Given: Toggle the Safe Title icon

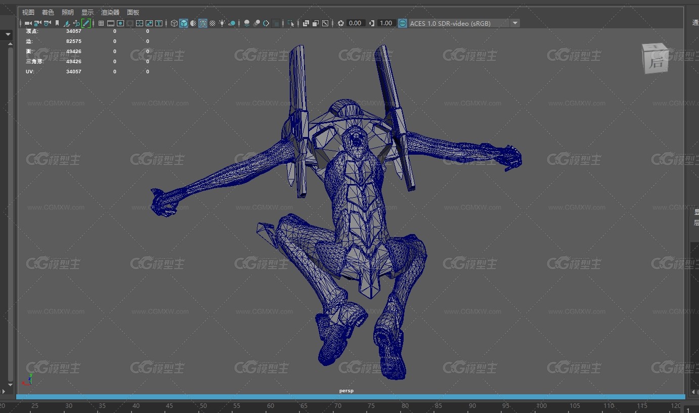Looking at the screenshot, I should click(x=159, y=23).
